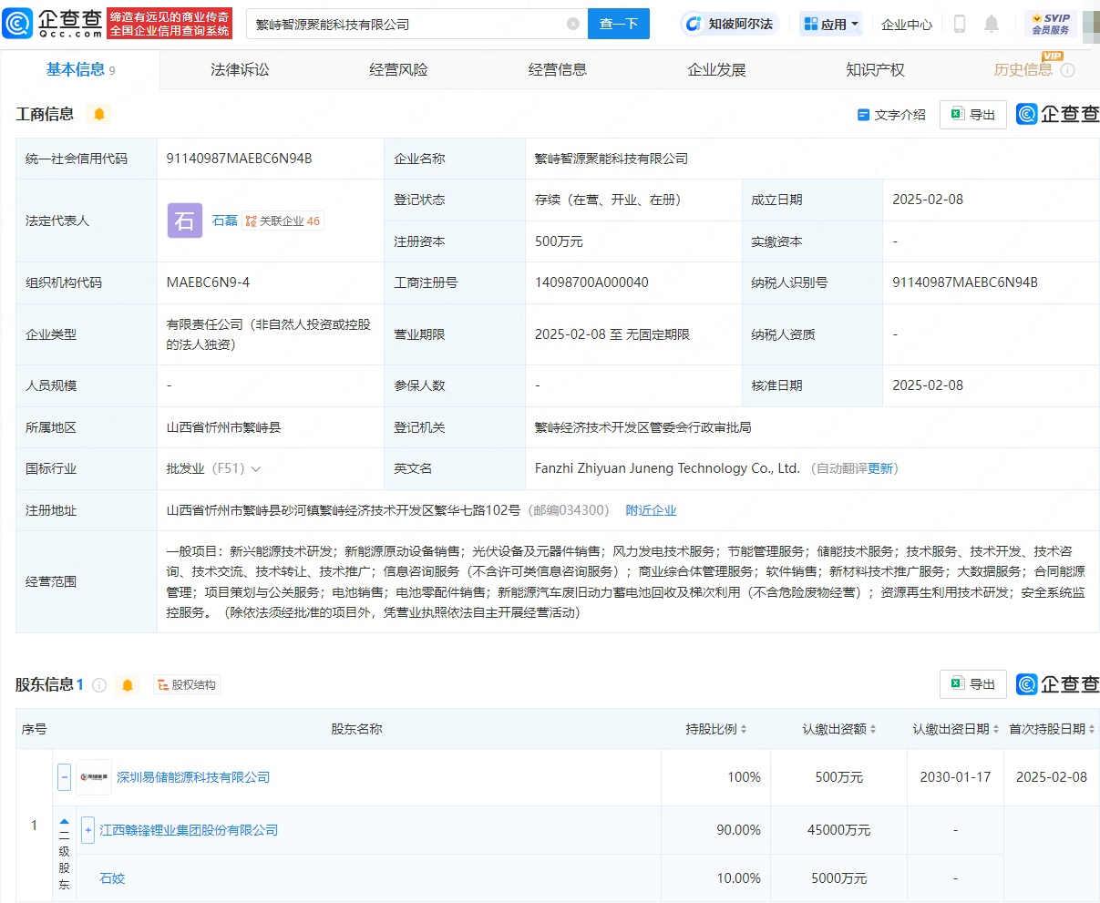
Task: Switch to 知识产权 tab
Action: coord(875,69)
